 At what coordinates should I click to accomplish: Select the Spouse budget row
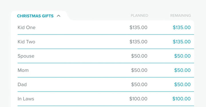pos(106,56)
